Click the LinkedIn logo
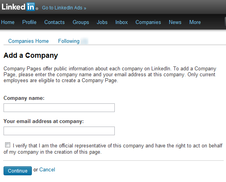The width and height of the screenshot is (226, 182). coord(20,7)
